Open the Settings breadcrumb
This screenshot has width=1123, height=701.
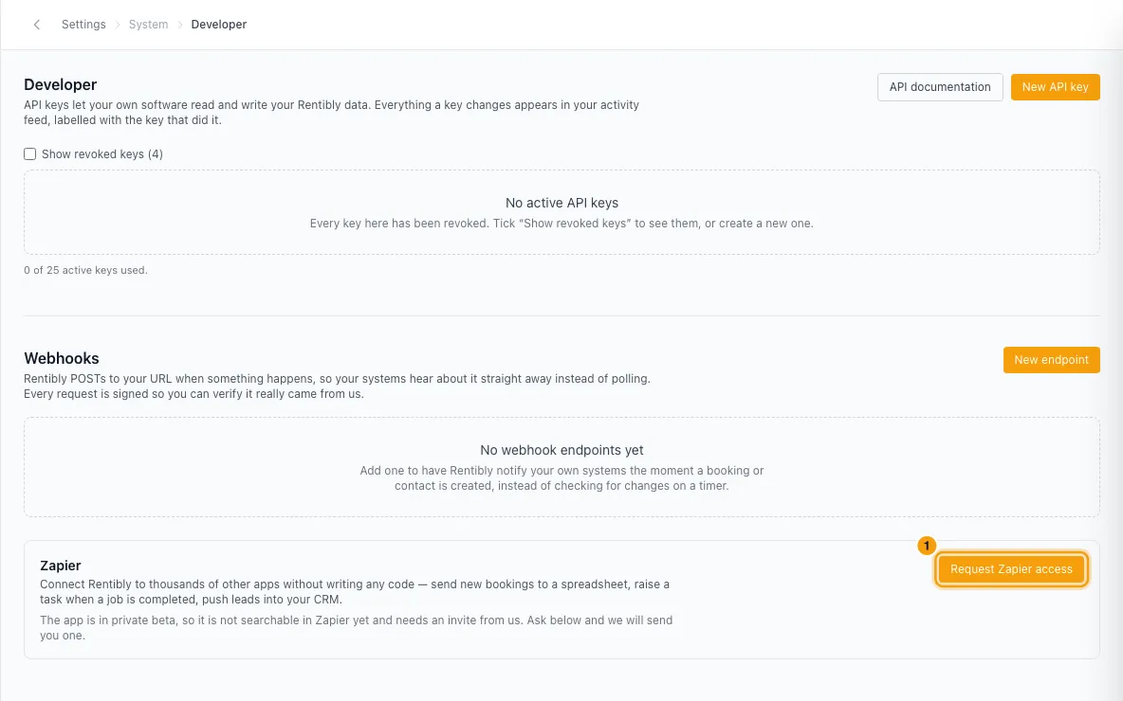tap(83, 25)
